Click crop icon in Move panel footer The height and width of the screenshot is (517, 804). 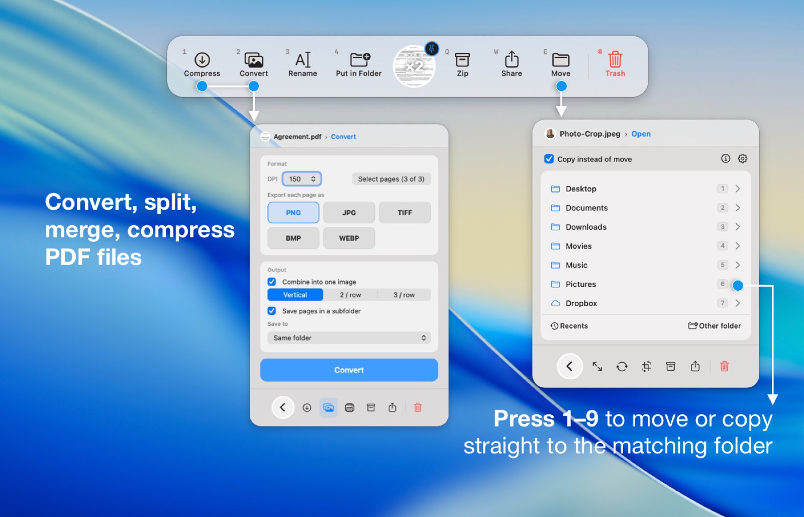(646, 367)
